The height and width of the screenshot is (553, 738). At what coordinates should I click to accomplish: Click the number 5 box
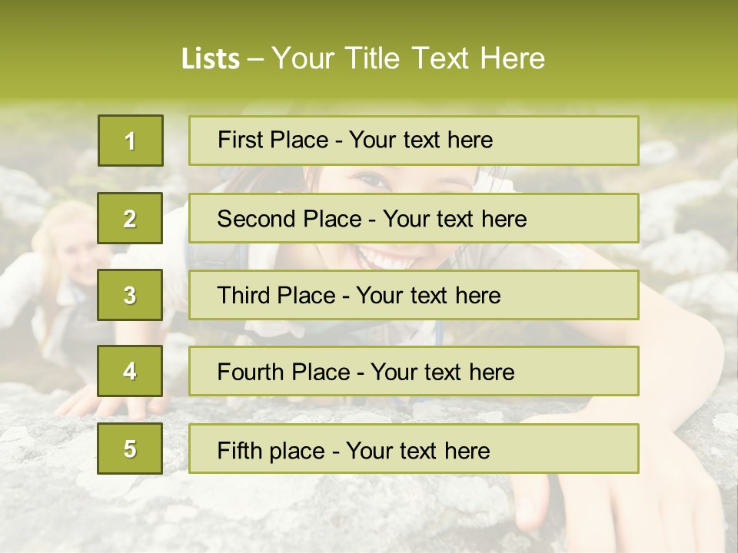pos(130,448)
